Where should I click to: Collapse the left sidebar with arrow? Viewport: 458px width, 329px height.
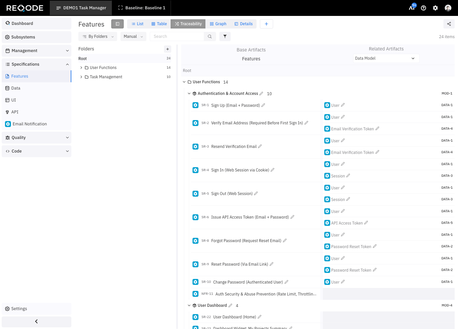(x=37, y=321)
